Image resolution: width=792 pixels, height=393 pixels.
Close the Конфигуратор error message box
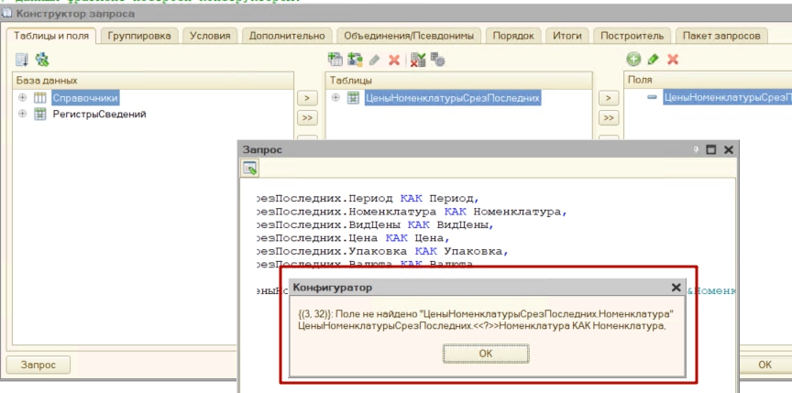coord(676,288)
